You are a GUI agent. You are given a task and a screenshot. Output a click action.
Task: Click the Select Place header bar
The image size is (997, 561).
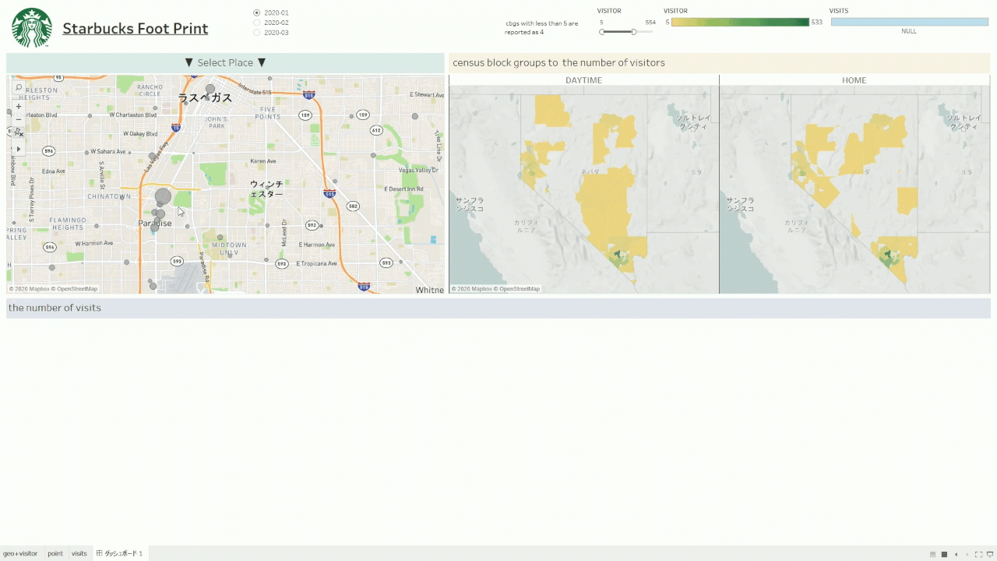coord(225,62)
